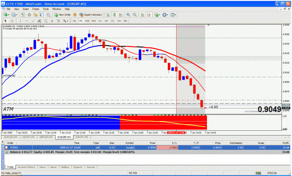The width and height of the screenshot is (292, 176).
Task: Select the text label tool (T)
Action: 58,21
